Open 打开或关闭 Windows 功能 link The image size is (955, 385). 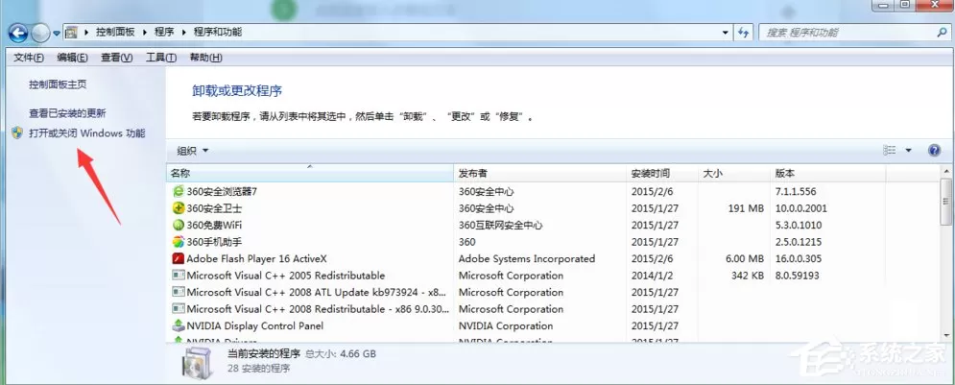(87, 133)
